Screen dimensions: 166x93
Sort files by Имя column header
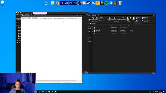[x=95, y=26]
